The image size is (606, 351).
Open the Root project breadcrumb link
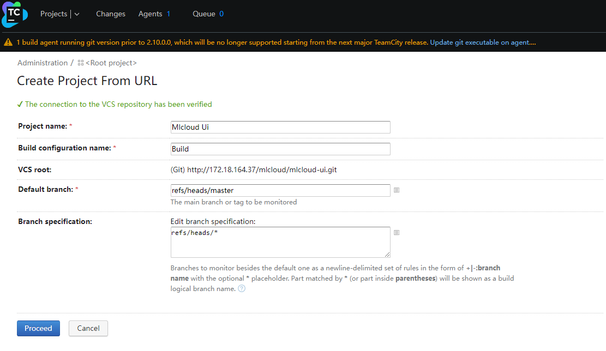[x=111, y=63]
